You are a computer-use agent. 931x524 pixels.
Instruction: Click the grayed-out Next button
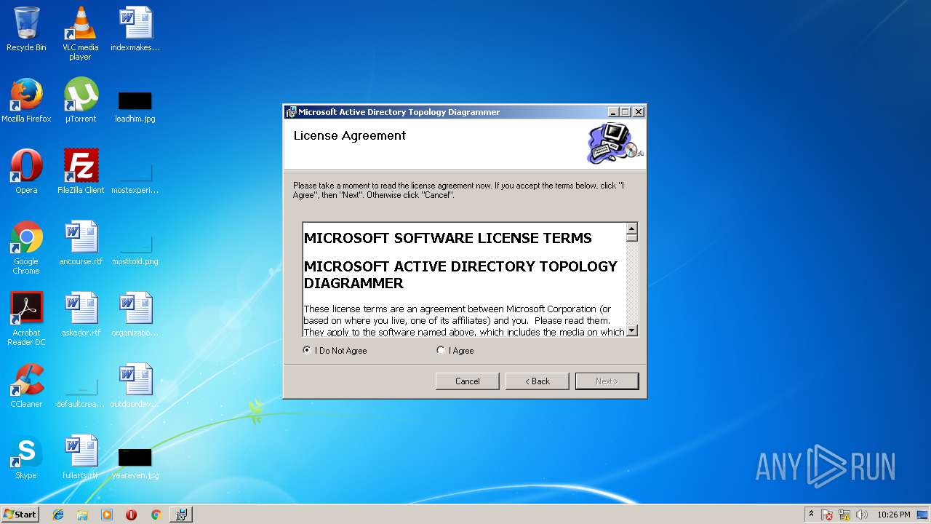click(x=607, y=381)
